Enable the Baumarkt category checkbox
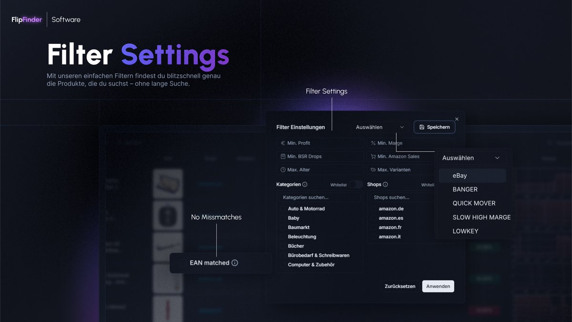 point(283,228)
